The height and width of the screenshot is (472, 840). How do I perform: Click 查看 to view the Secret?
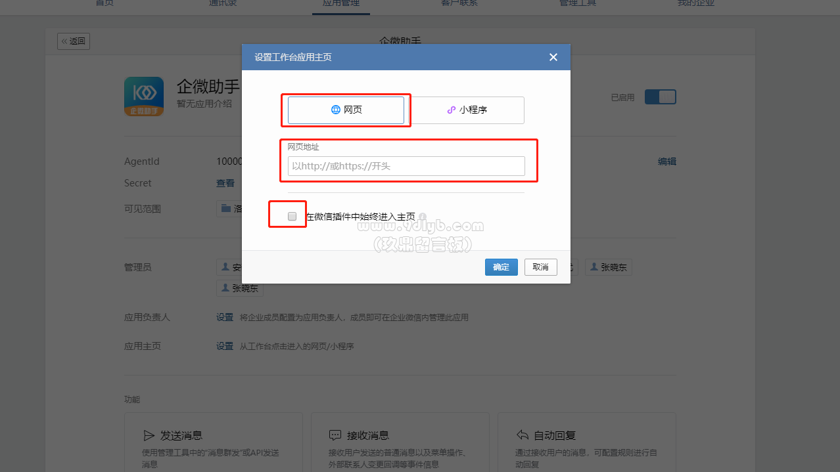tap(225, 183)
